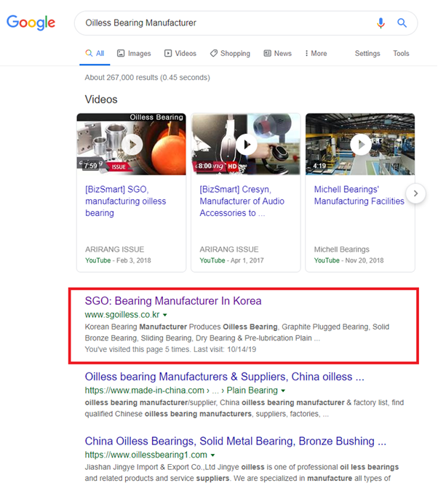Click 'YouTube - Apr 1, 2017' source text
This screenshot has height=483, width=438.
coord(231,260)
